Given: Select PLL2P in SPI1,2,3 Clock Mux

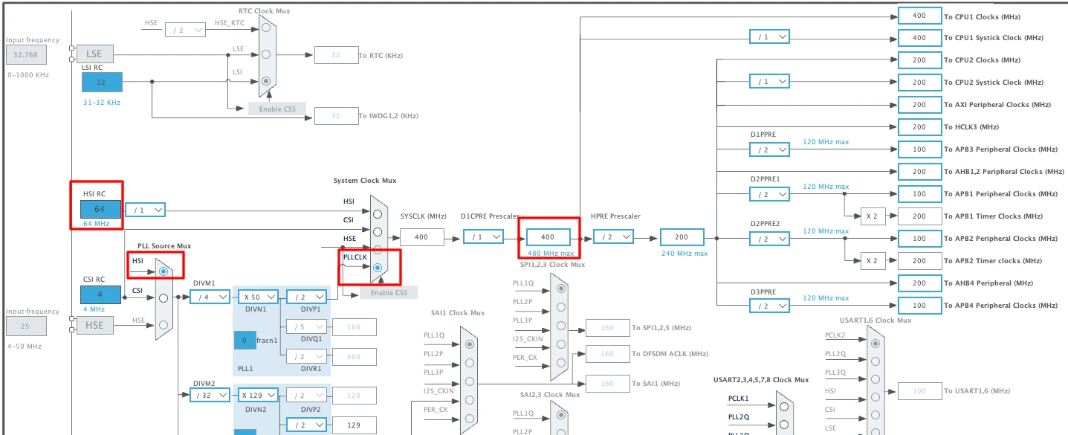Looking at the screenshot, I should point(560,306).
